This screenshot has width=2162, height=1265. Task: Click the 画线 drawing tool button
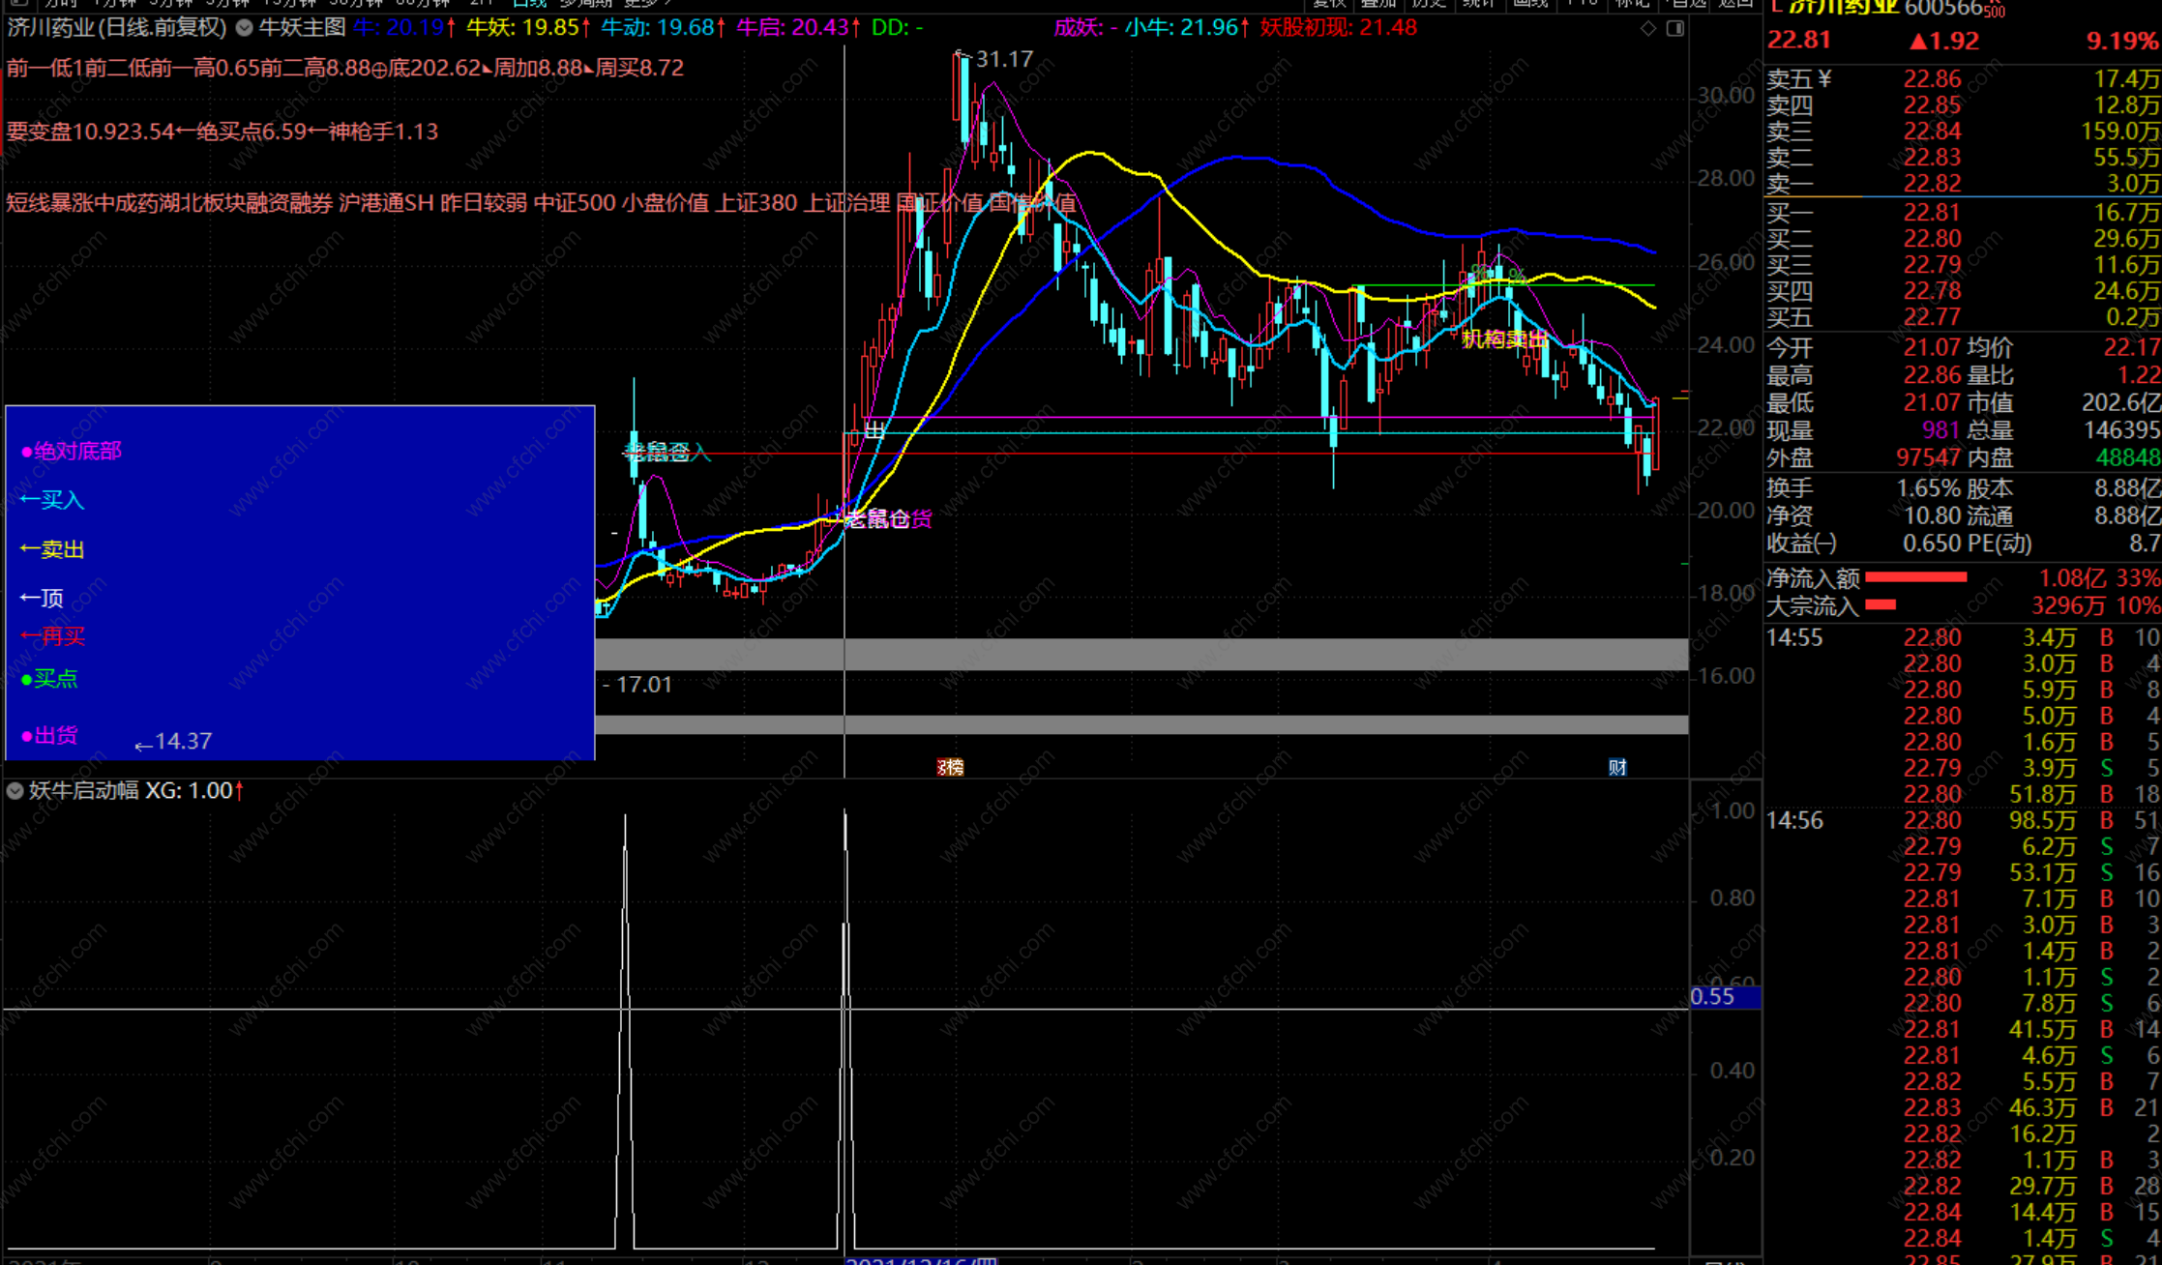point(1529,3)
